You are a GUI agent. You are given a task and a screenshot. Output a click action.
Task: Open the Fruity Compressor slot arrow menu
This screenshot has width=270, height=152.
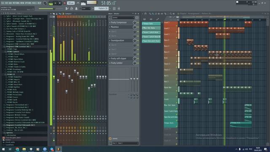click(110, 22)
